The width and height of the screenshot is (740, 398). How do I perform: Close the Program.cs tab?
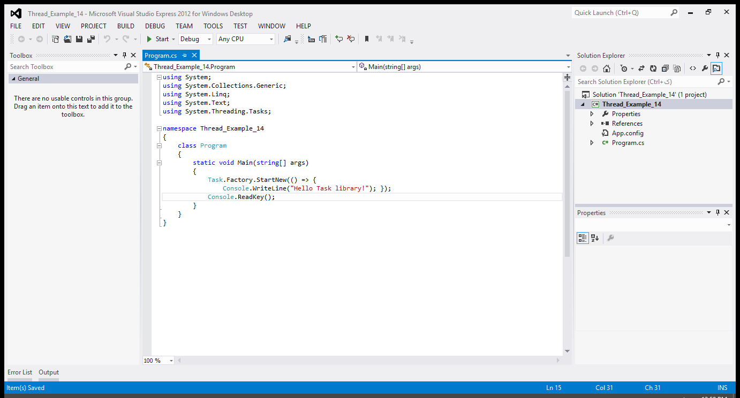(194, 55)
